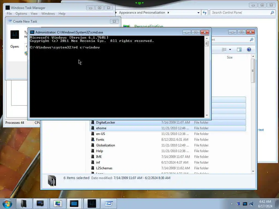Select the IME folder
Screen dimensions: 279x209
pyautogui.click(x=168, y=156)
